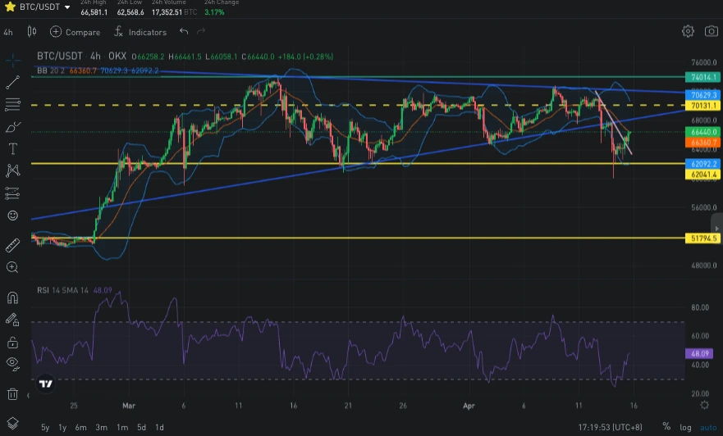Select the measure ruler tool

pyautogui.click(x=12, y=245)
